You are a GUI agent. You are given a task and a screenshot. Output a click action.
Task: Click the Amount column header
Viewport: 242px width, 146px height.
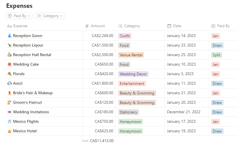pyautogui.click(x=98, y=26)
